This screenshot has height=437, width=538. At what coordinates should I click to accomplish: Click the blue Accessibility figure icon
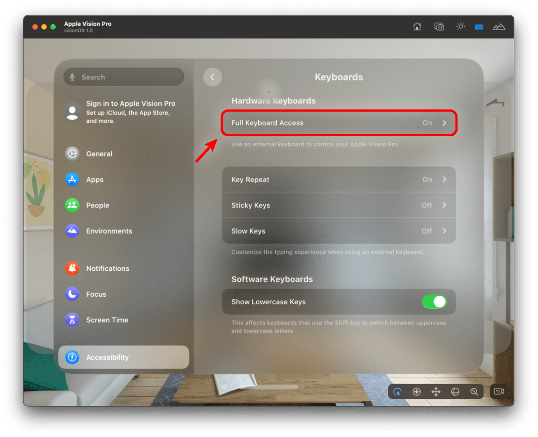click(72, 357)
